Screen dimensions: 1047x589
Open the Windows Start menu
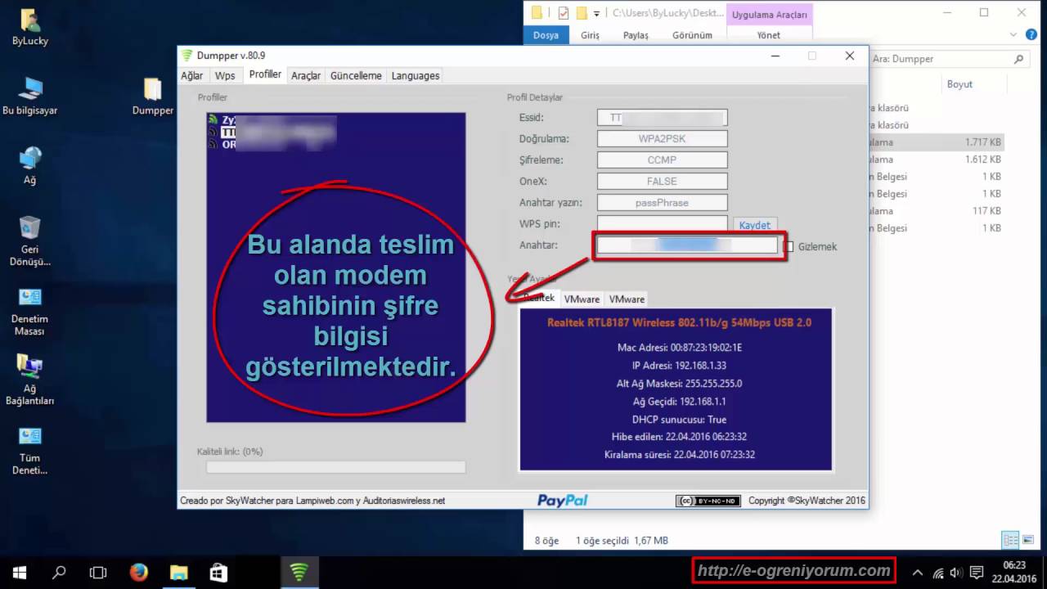(20, 573)
